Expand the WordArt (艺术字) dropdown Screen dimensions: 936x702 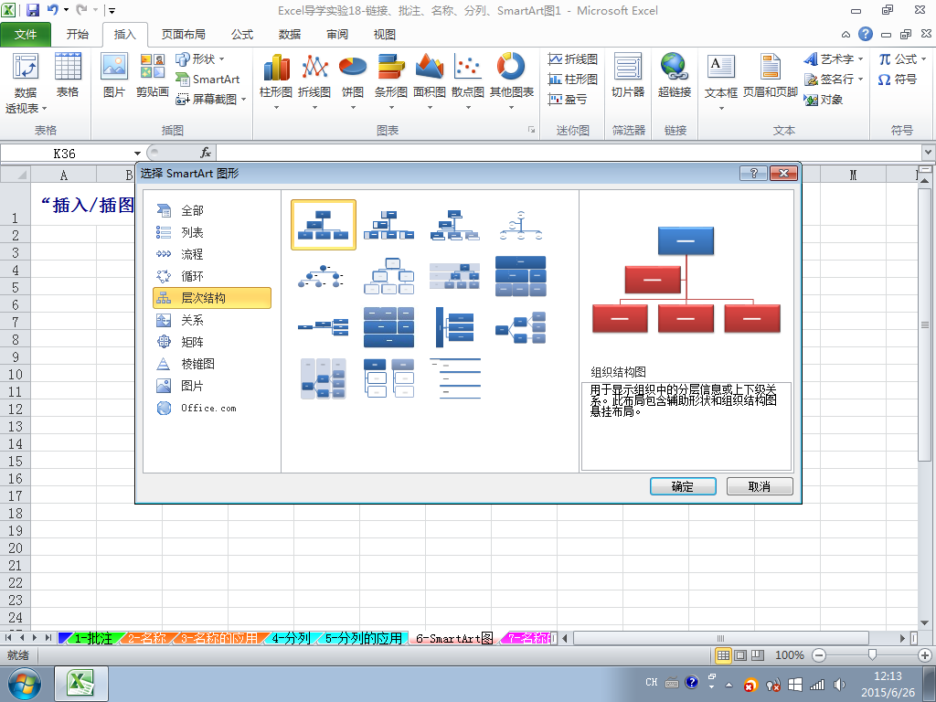(860, 59)
